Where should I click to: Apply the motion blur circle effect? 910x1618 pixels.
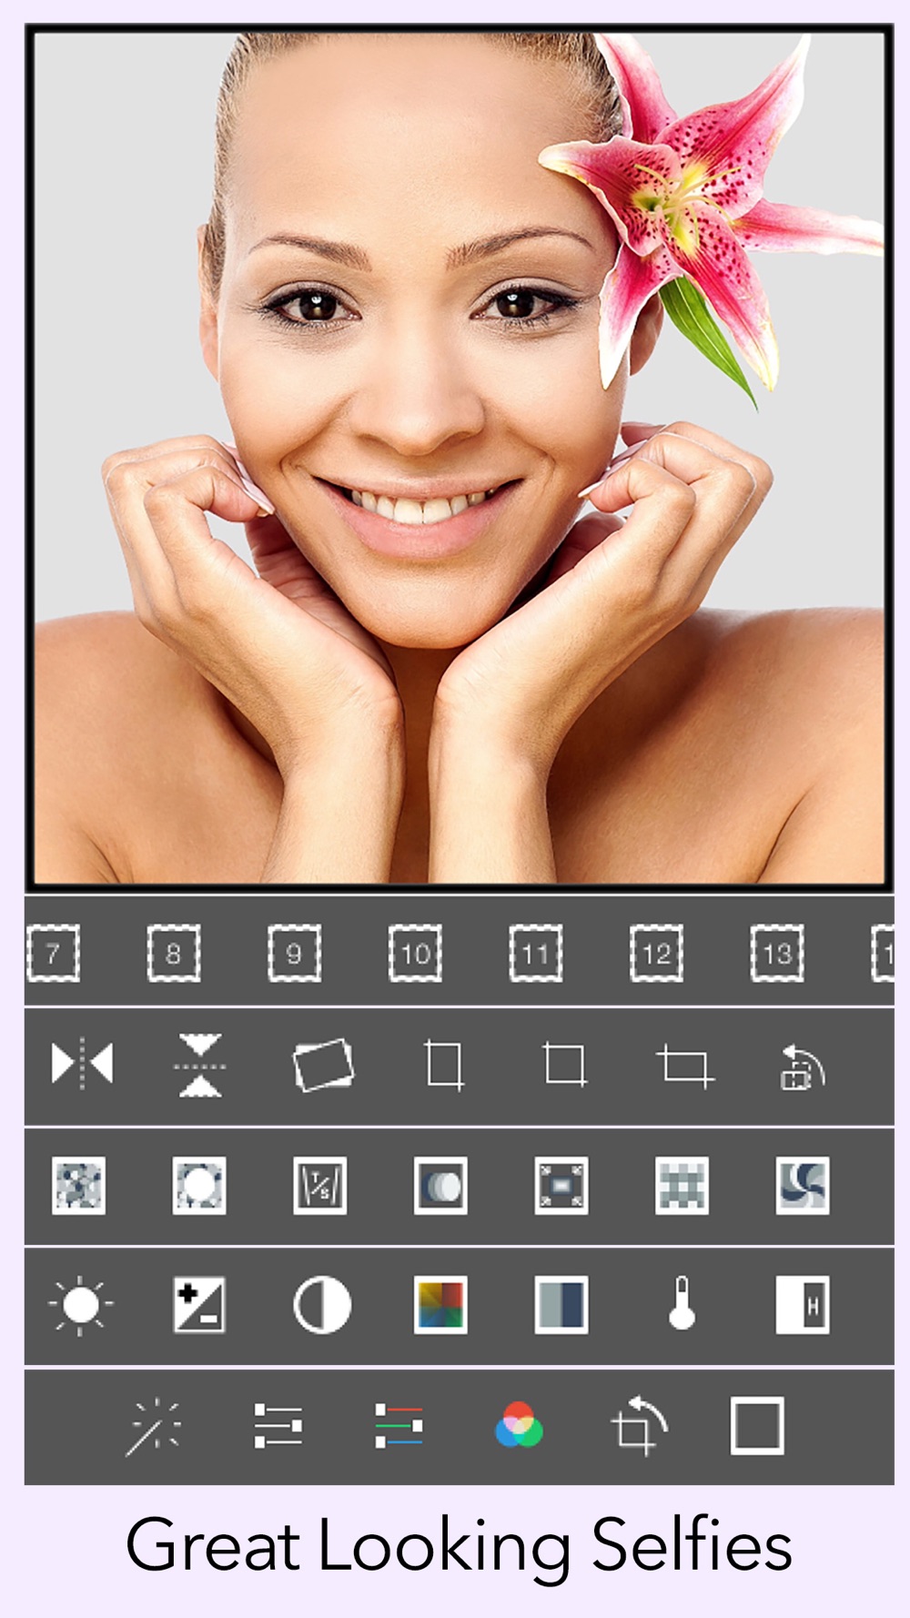(440, 1186)
